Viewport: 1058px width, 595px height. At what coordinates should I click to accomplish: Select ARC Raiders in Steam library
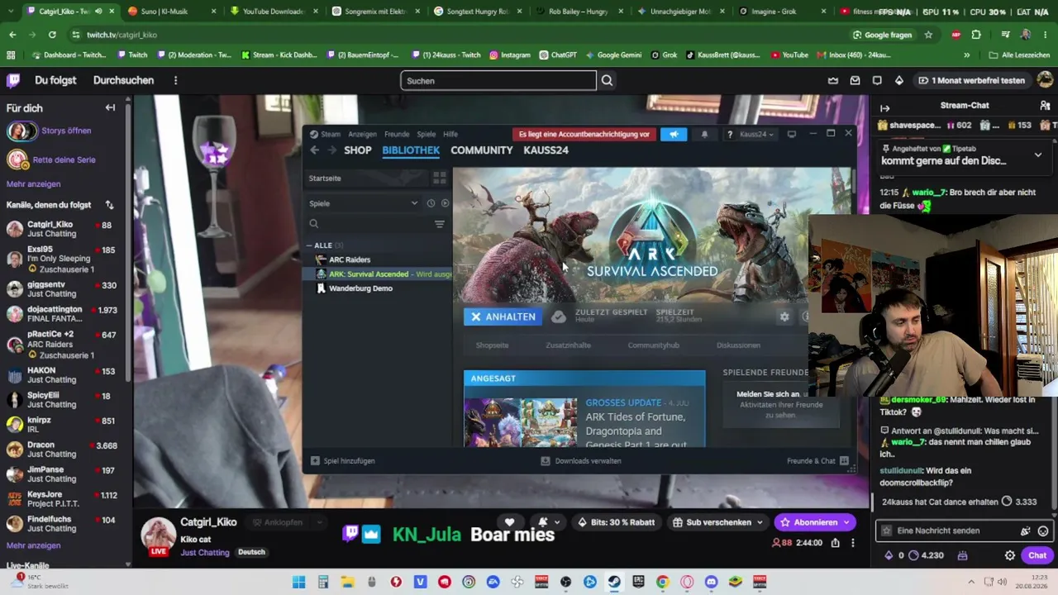coord(350,259)
